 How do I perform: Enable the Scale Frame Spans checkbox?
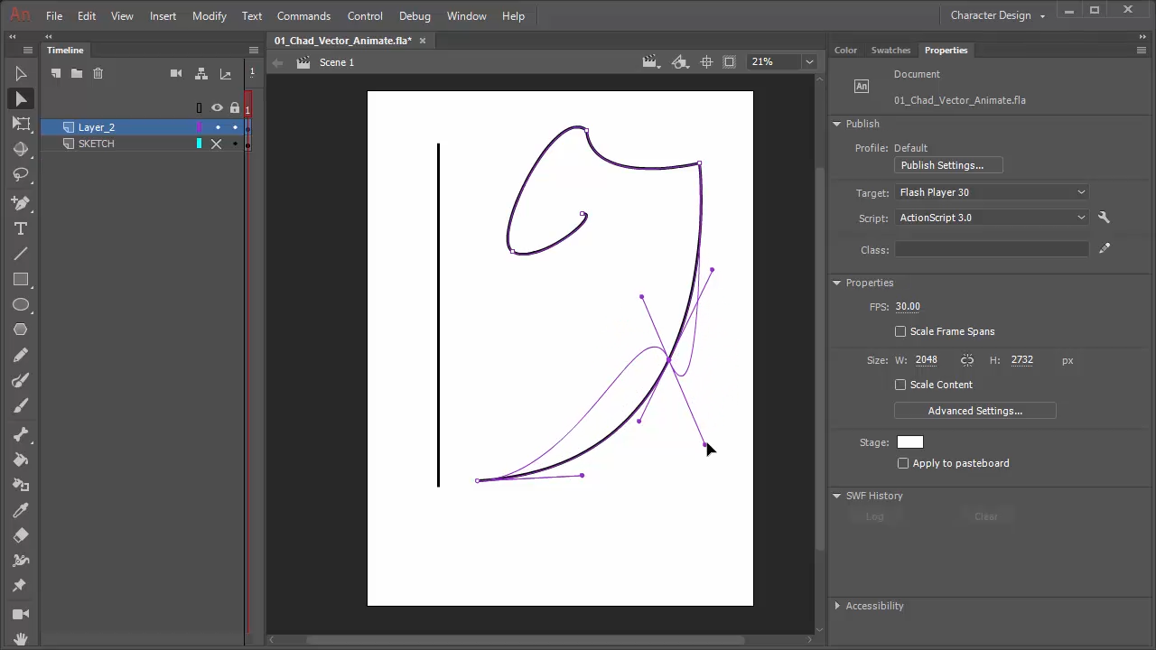pos(900,331)
